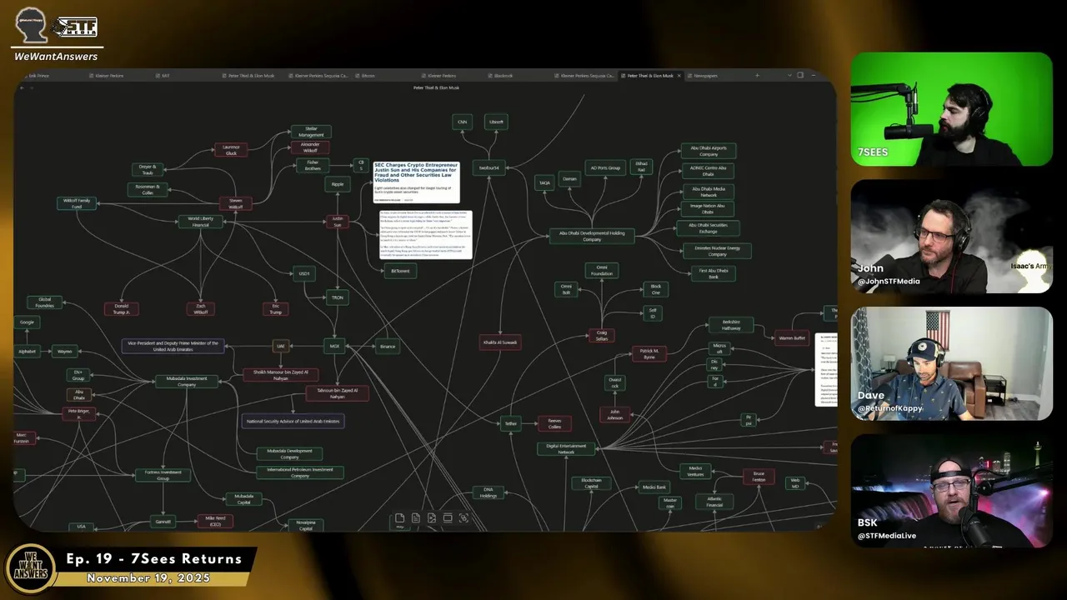Click the add media from vault icon
This screenshot has width=1067, height=600.
tap(432, 518)
